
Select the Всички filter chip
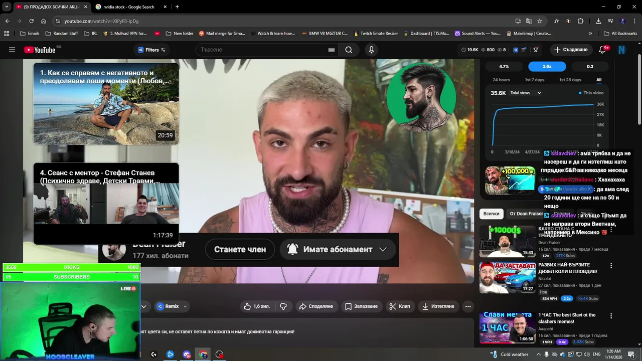point(492,214)
